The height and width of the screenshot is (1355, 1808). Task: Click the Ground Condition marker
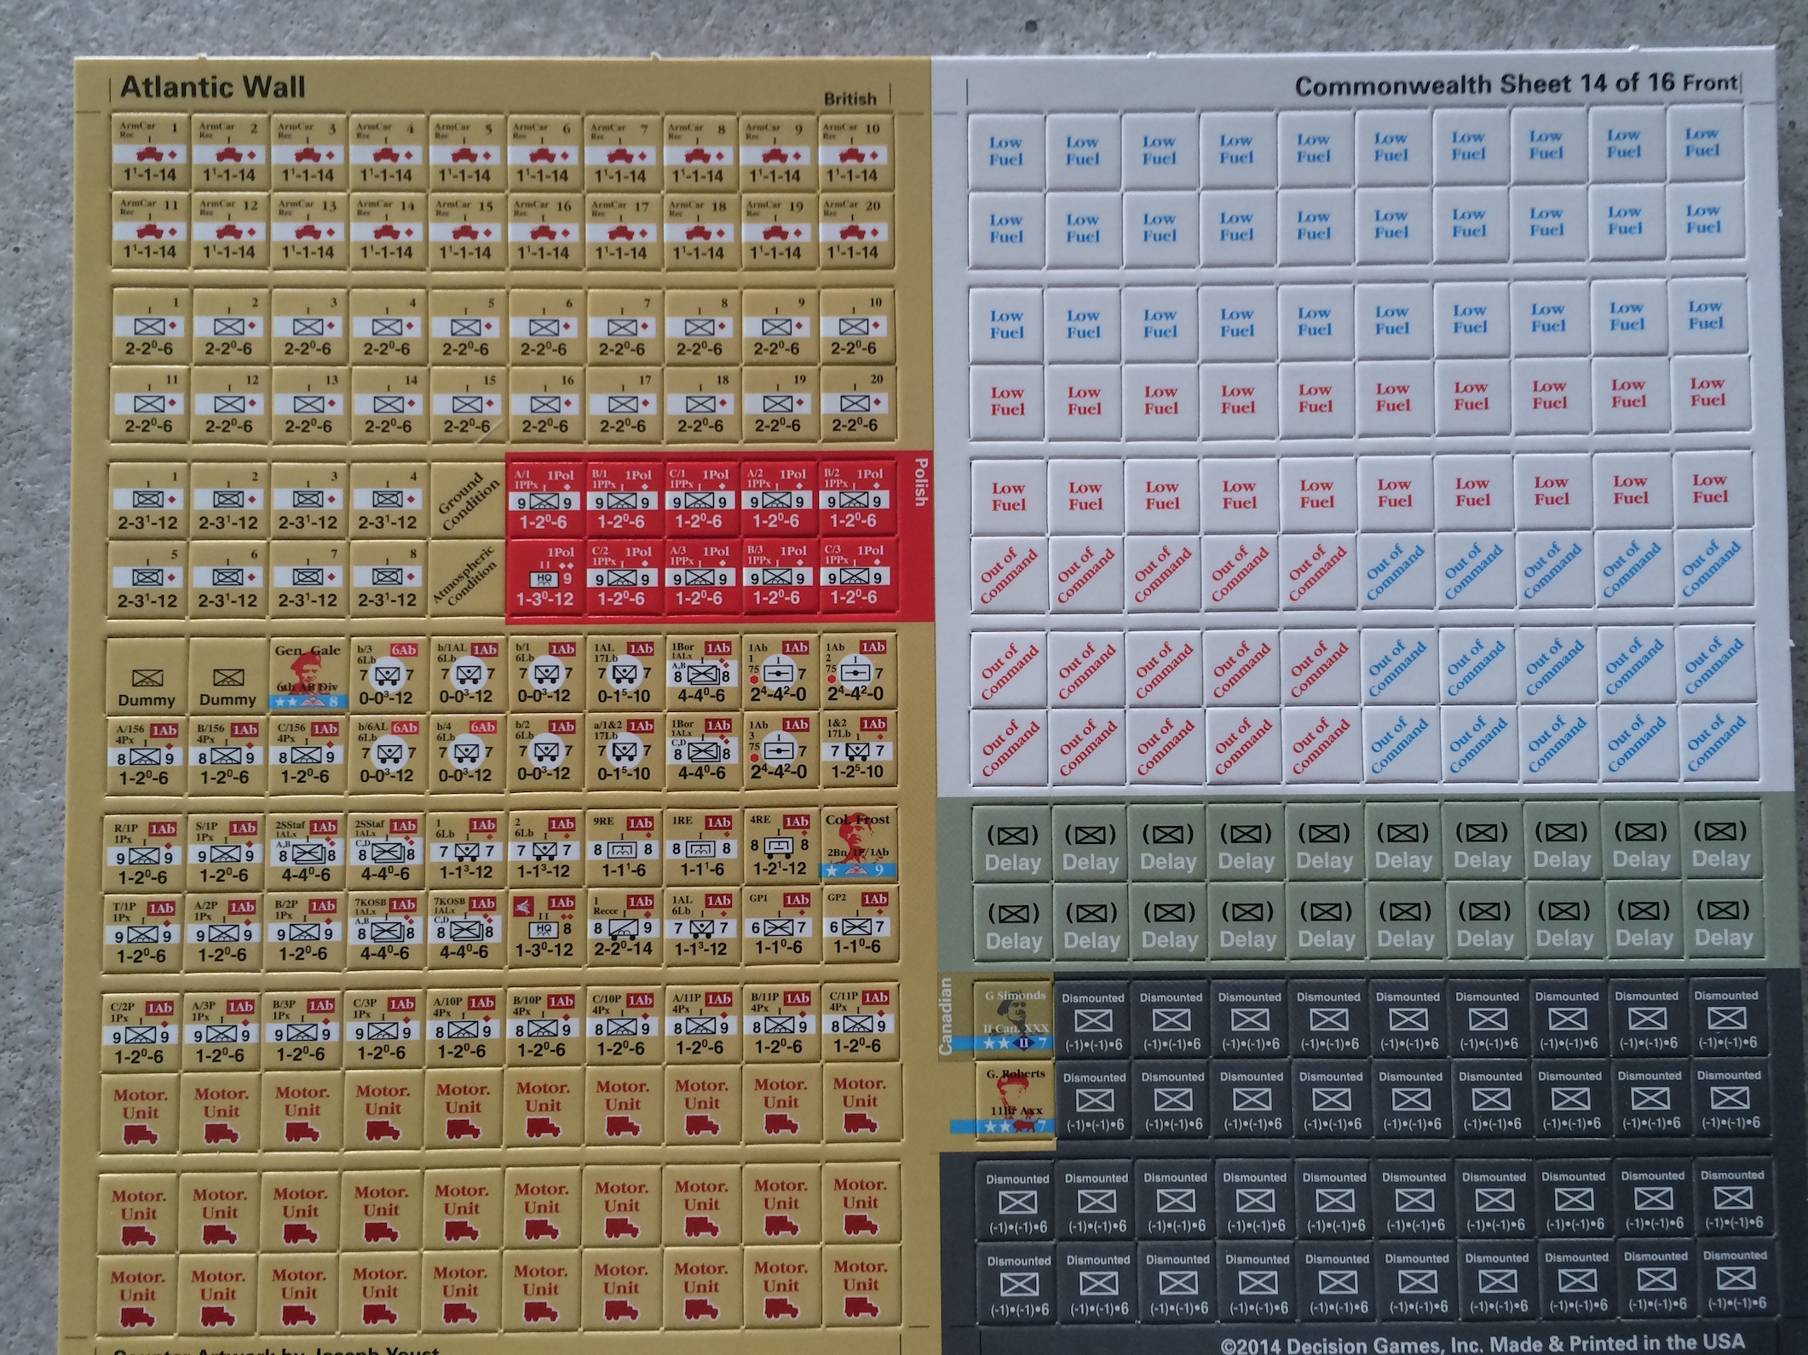point(467,500)
